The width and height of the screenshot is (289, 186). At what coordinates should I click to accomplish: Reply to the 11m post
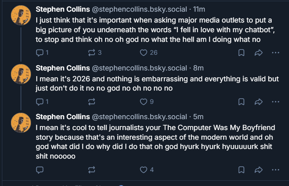point(42,53)
